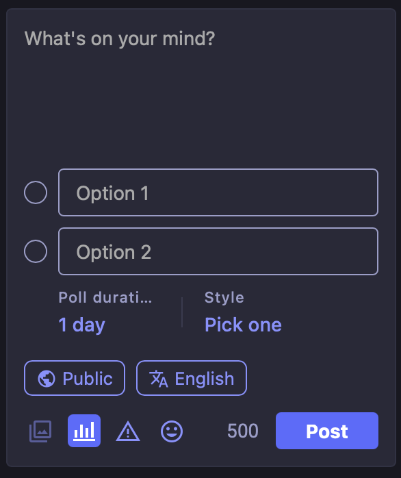Viewport: 401px width, 478px height.
Task: Click the globe icon beside Public
Action: 47,378
